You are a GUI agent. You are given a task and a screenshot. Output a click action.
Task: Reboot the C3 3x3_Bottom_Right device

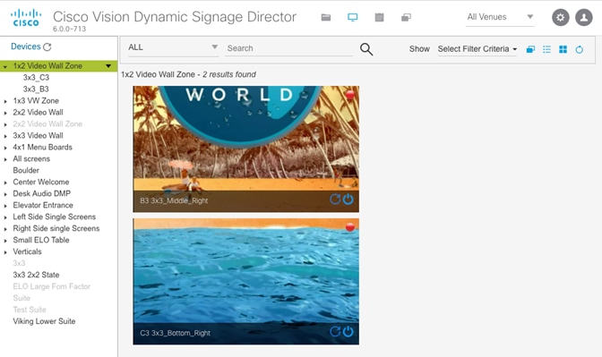click(335, 331)
